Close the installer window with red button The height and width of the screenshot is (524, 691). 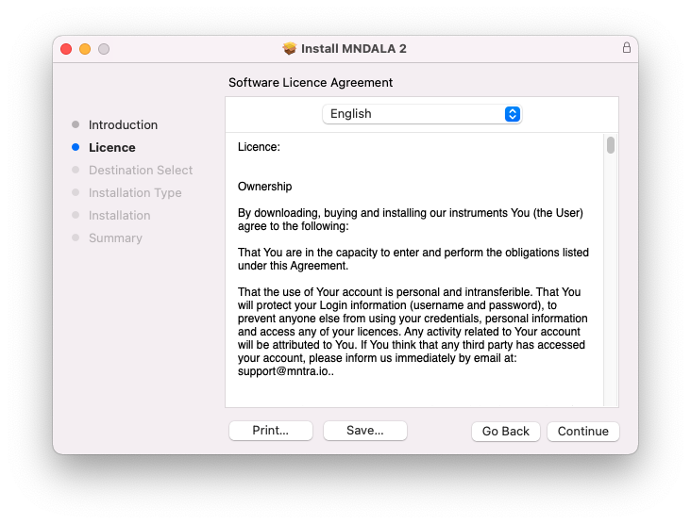(x=66, y=49)
